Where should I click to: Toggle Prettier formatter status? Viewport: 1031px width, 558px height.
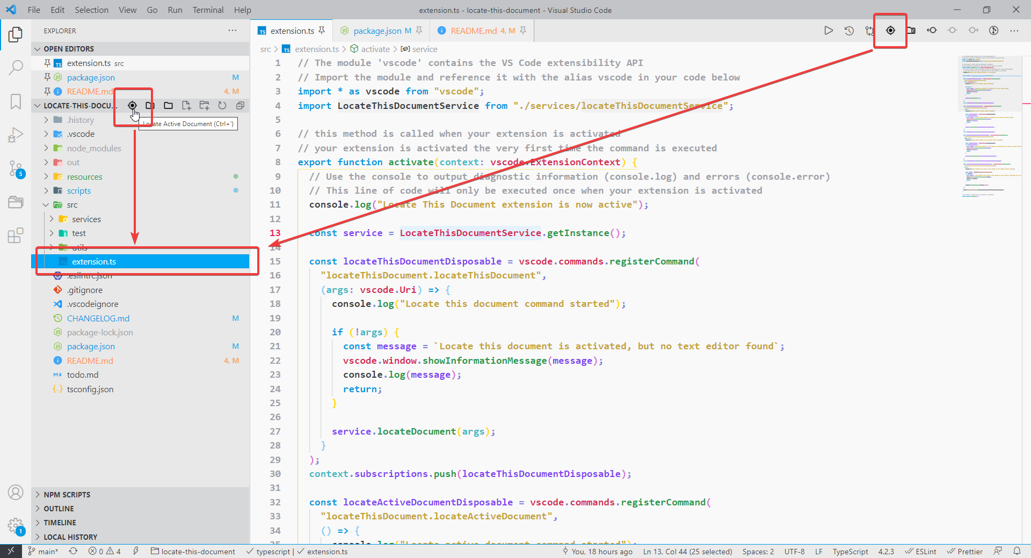pos(964,551)
